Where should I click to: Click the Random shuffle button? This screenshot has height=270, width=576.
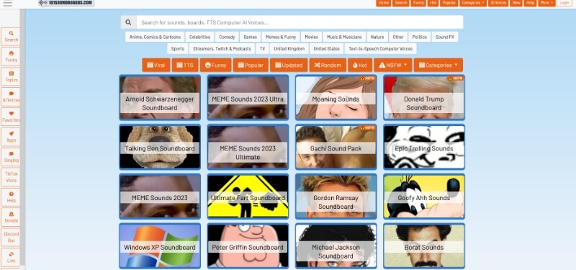click(x=328, y=65)
